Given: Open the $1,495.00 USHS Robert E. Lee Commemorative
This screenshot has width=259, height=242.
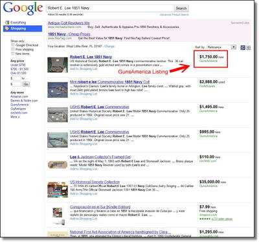Looking at the screenshot, I should 100,107.
